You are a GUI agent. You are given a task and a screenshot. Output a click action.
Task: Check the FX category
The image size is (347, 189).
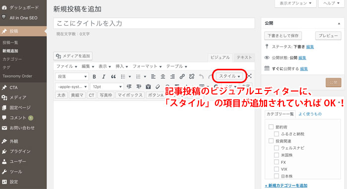click(x=277, y=162)
